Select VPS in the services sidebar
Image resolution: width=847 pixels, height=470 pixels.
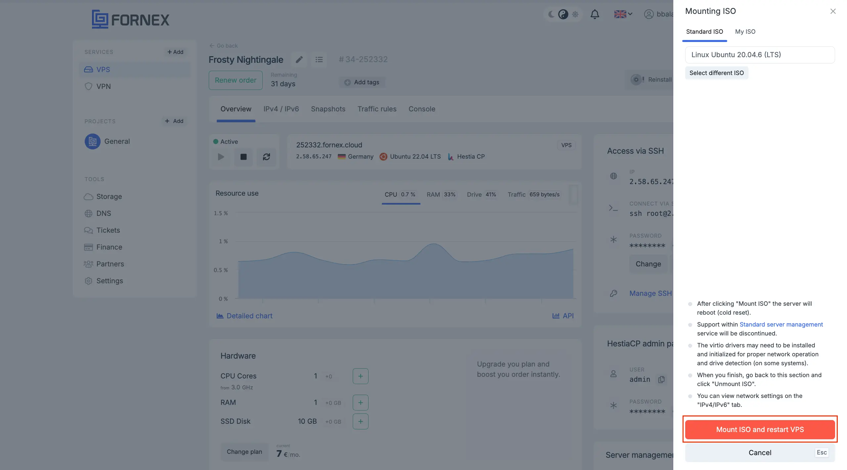click(x=135, y=69)
